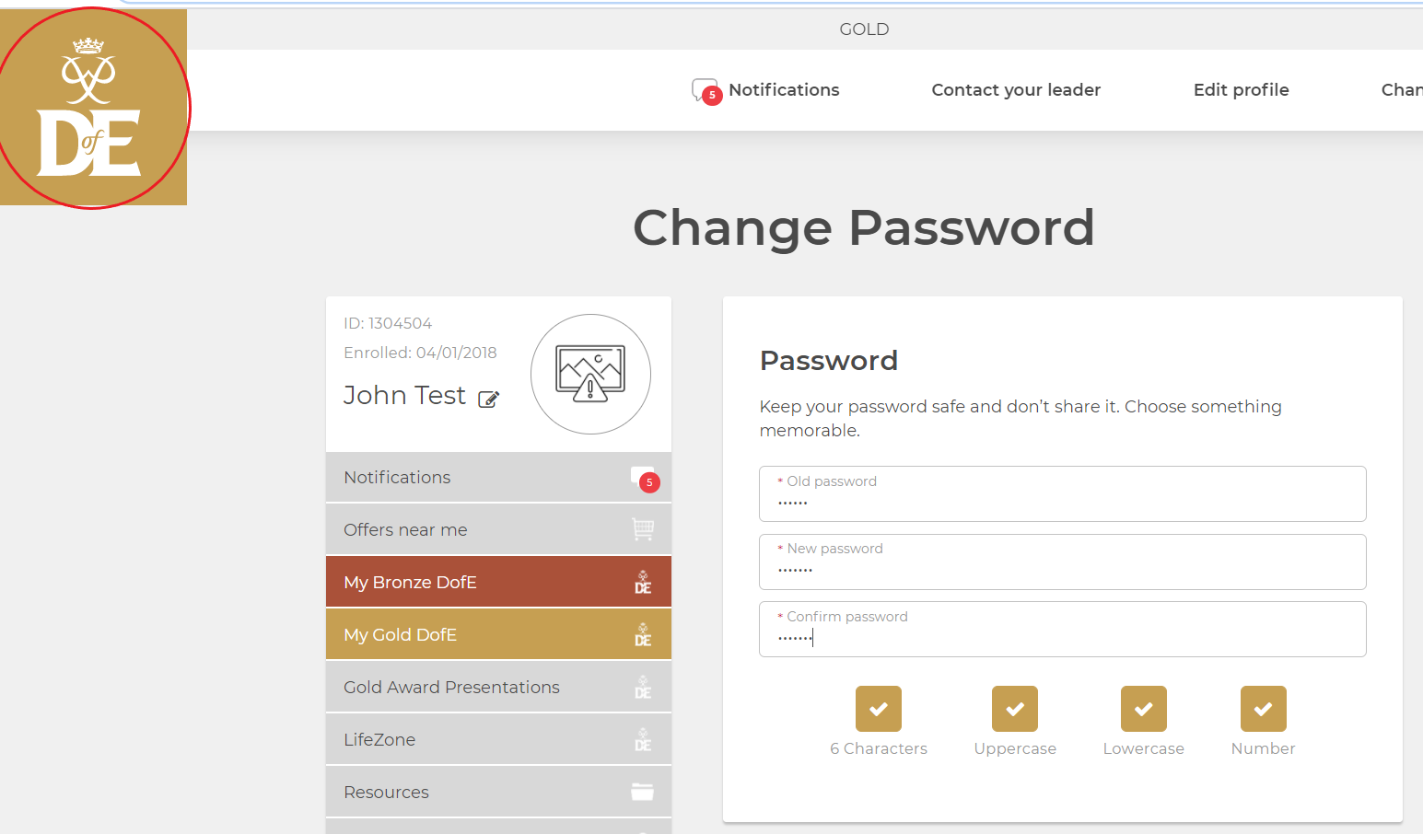Open My Bronze DofE section

click(x=498, y=582)
